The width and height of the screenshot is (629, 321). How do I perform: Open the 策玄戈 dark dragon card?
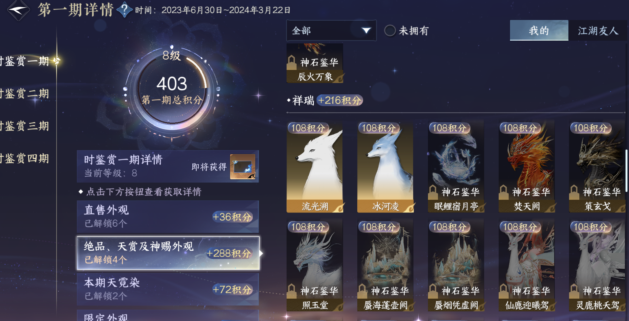tap(597, 167)
